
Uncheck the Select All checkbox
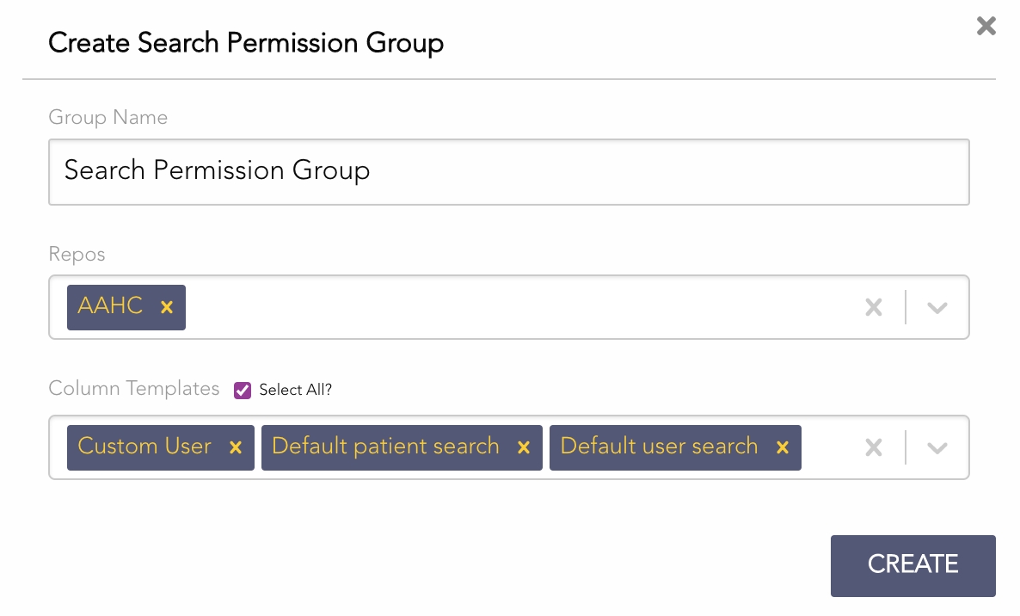pos(243,390)
